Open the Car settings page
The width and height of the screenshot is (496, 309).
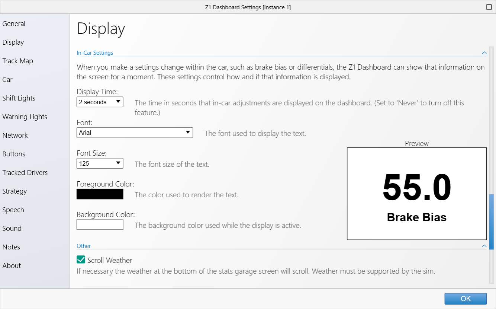(7, 80)
